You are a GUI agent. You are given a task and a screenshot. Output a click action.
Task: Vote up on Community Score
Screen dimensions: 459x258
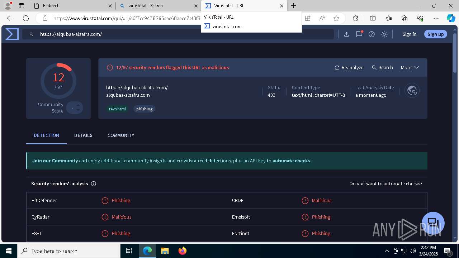(x=78, y=105)
